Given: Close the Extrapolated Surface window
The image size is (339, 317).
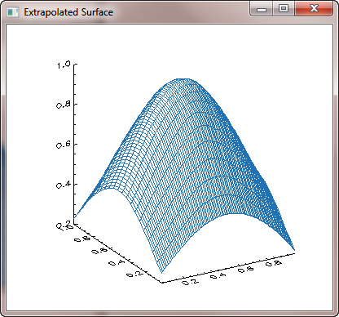Looking at the screenshot, I should click(314, 9).
